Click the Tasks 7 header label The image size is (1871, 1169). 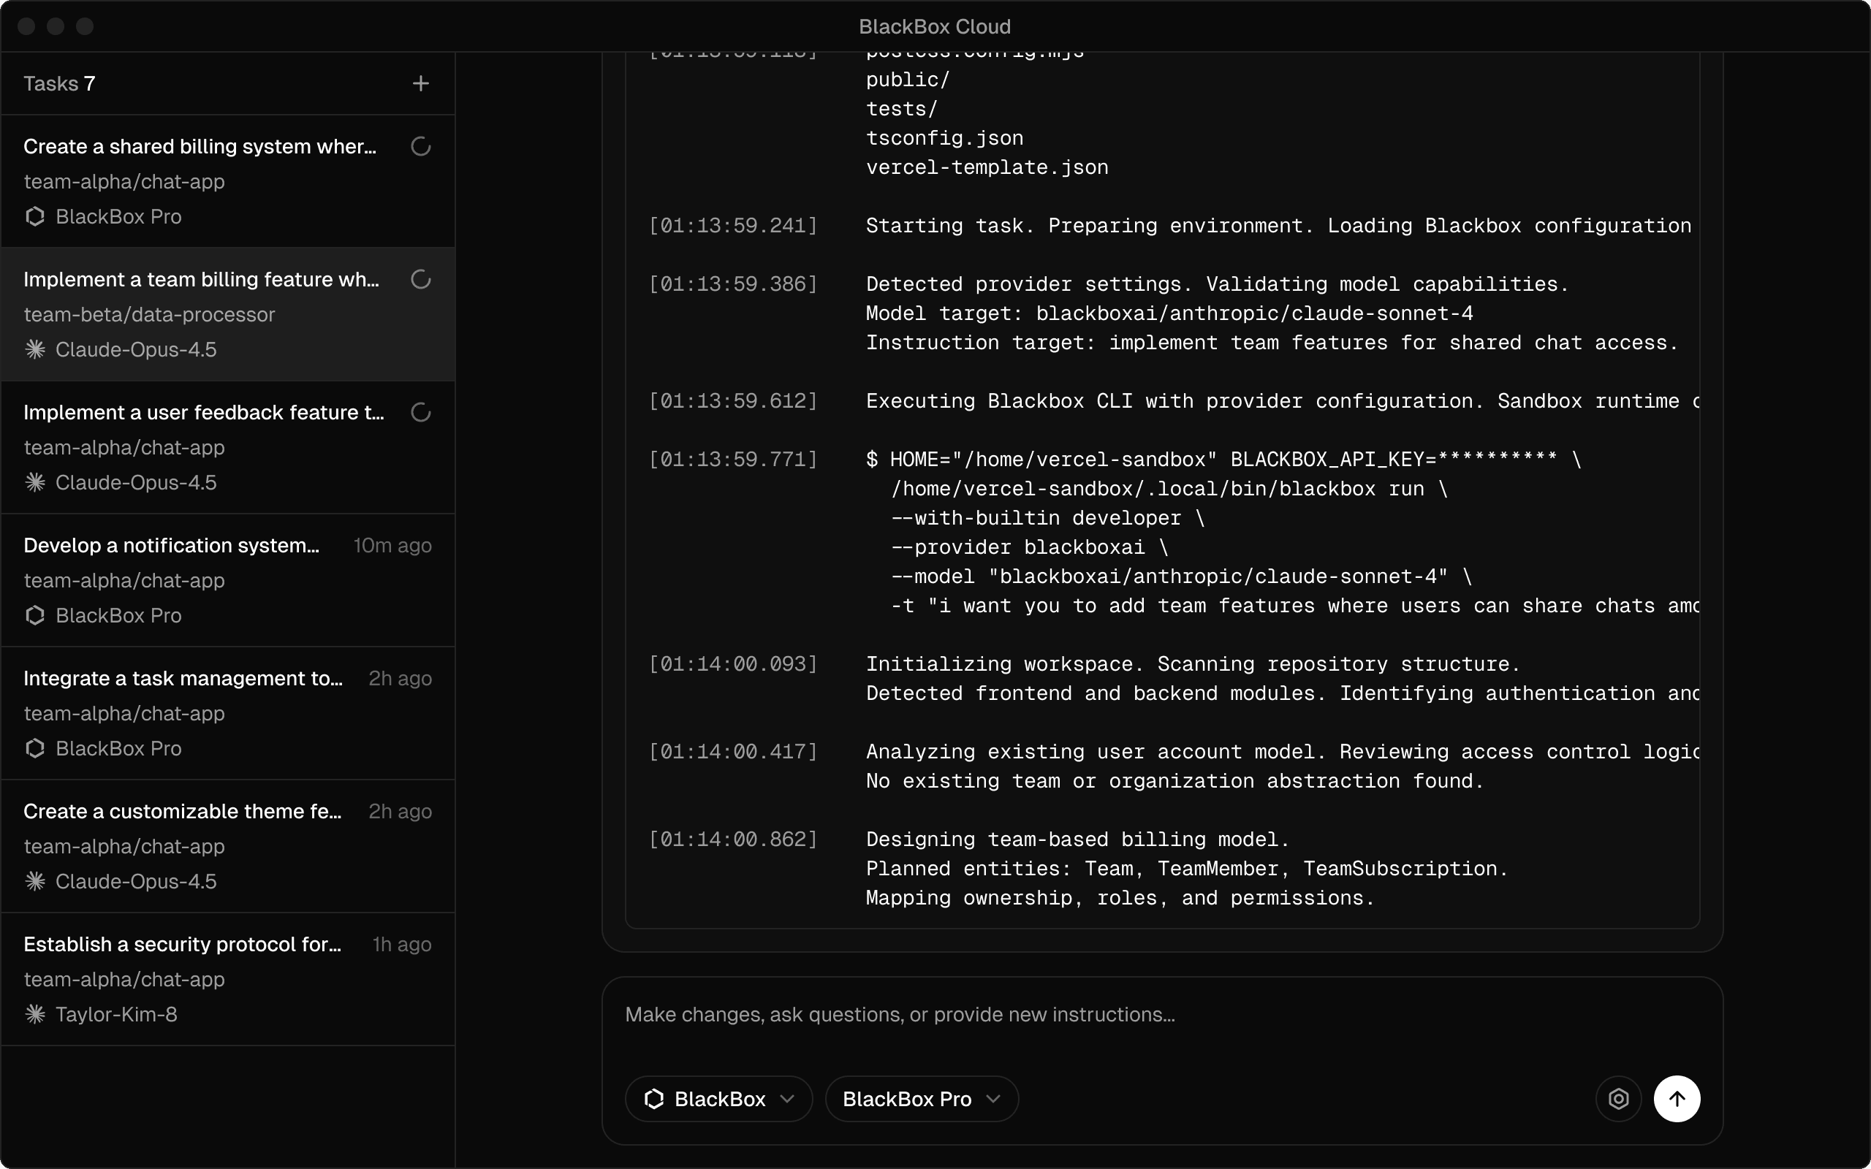click(59, 83)
